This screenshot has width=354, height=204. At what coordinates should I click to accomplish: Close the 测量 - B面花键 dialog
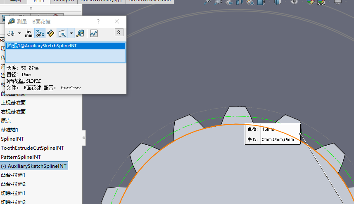[x=117, y=21]
